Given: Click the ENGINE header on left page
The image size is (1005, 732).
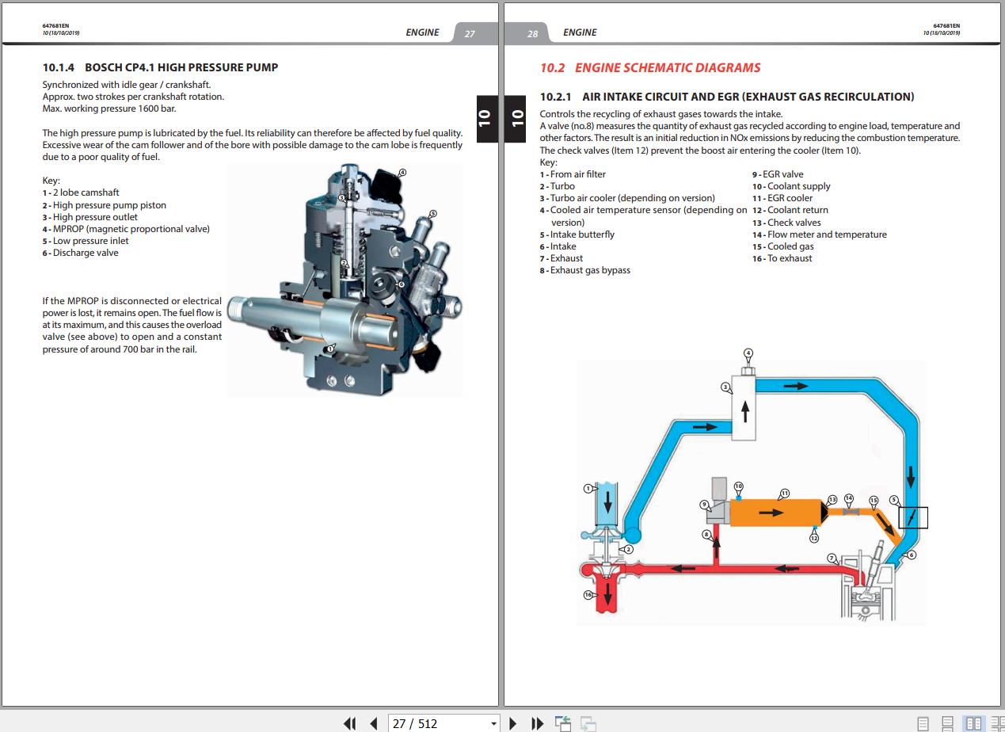Looking at the screenshot, I should click(x=422, y=32).
